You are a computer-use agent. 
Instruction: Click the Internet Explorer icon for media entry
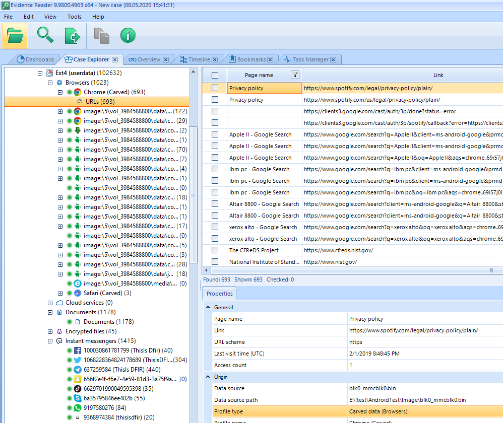77,284
